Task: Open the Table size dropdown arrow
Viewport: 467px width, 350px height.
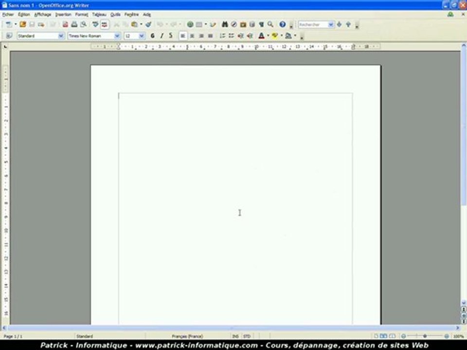Action: click(x=205, y=25)
